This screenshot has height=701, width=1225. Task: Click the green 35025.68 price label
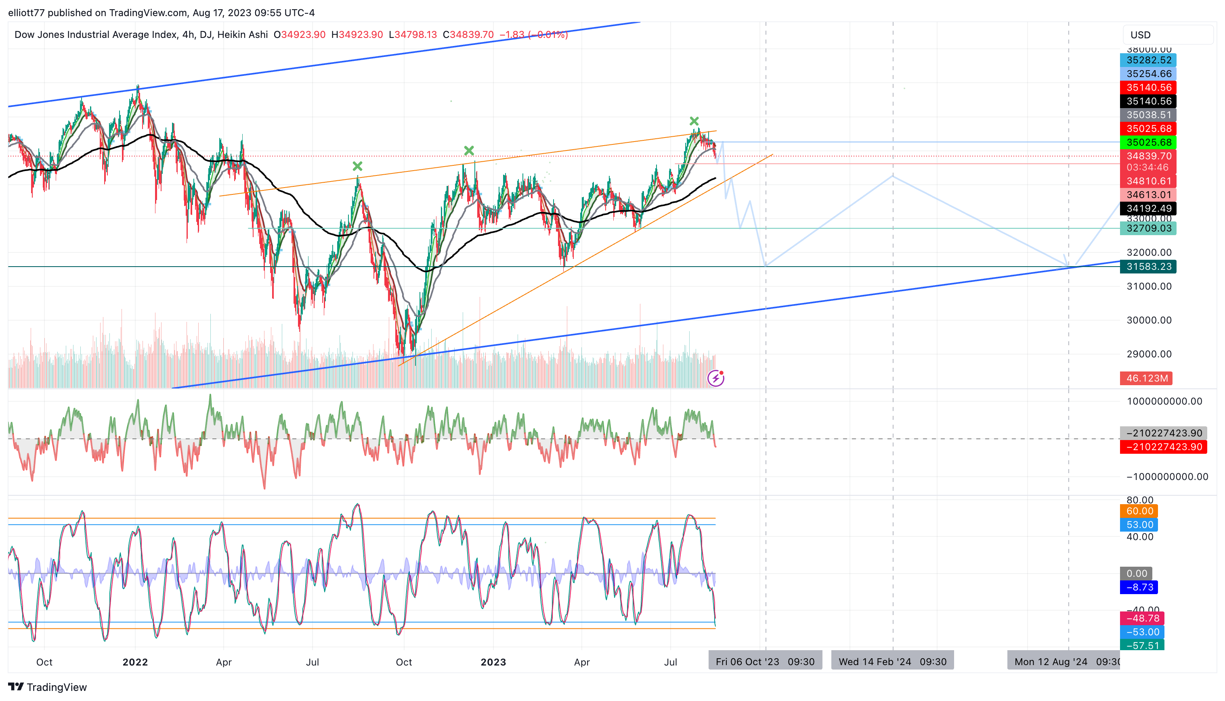[1148, 142]
